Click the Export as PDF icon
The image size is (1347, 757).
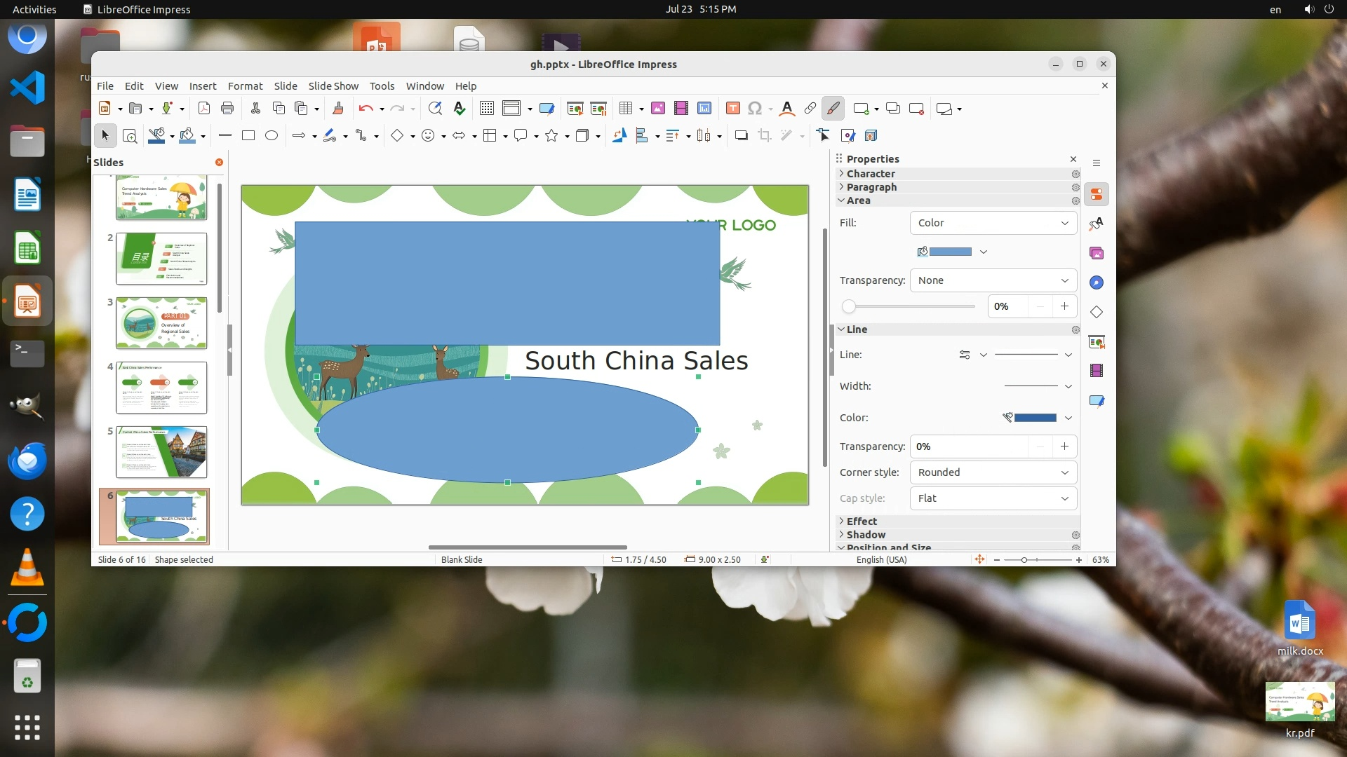coord(204,108)
